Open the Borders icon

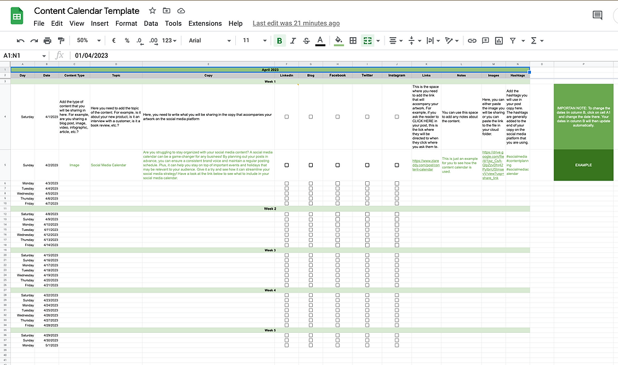pos(353,40)
